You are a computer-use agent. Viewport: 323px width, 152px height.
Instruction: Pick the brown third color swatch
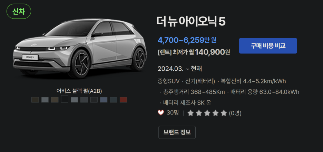(x=55, y=100)
